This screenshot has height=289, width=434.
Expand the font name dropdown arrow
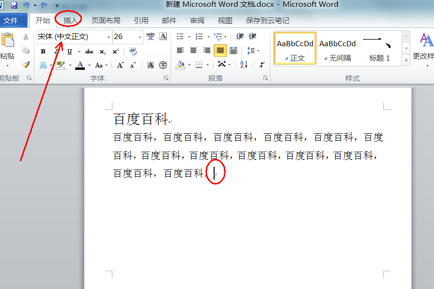[109, 37]
